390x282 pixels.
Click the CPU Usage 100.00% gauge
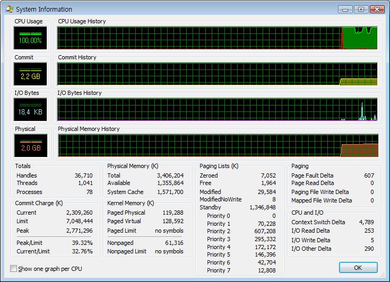pyautogui.click(x=30, y=38)
